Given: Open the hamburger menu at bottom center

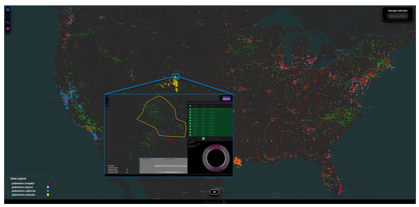Looking at the screenshot, I should [x=214, y=192].
